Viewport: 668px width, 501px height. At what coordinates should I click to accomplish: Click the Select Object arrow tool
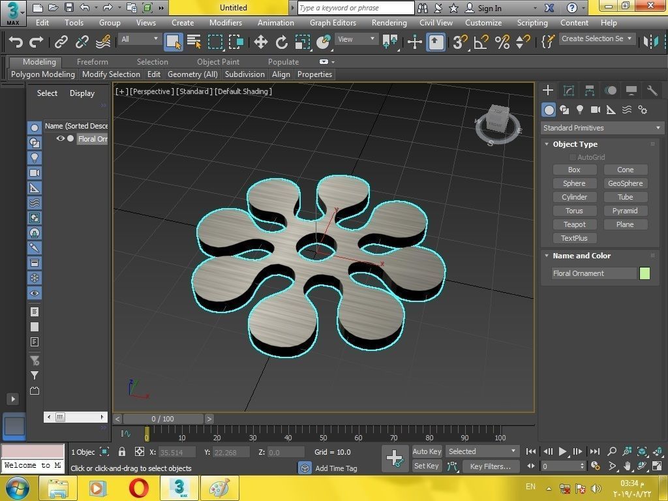(174, 42)
